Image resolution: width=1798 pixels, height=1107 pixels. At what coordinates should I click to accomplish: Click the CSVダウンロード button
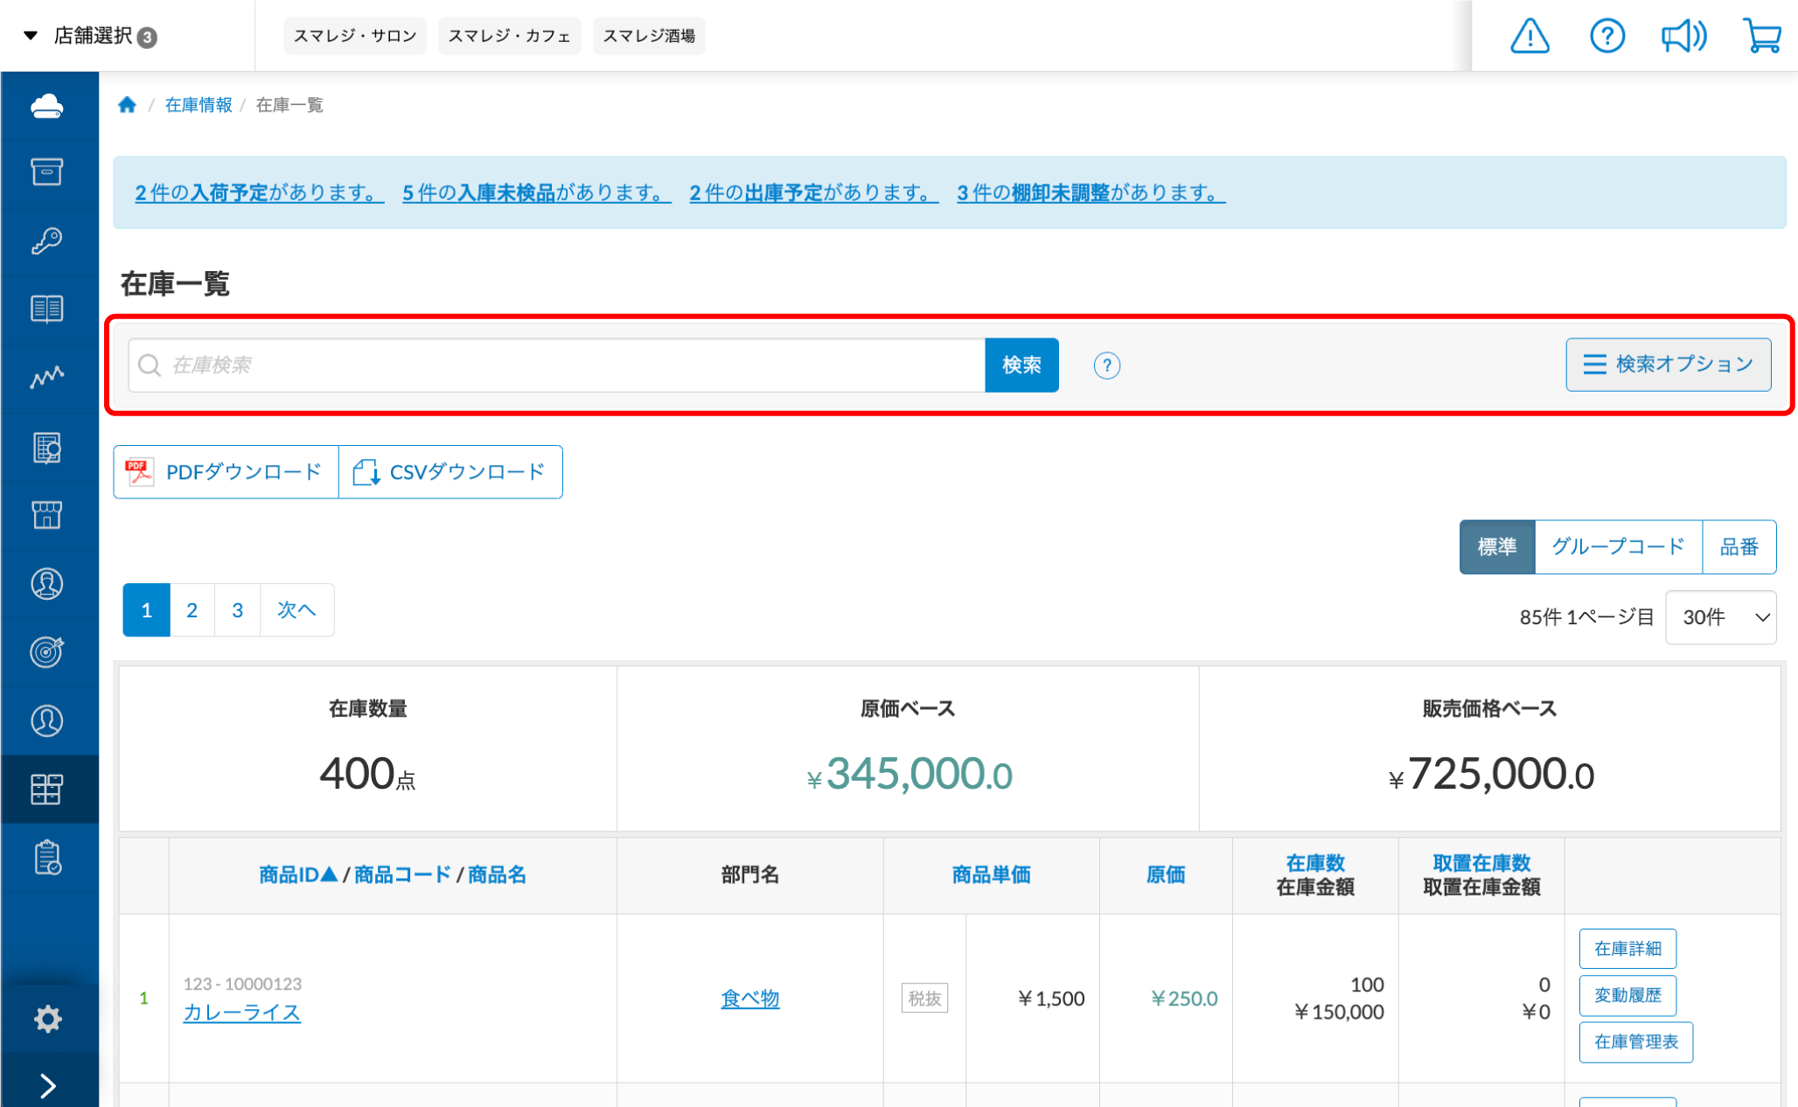click(450, 472)
